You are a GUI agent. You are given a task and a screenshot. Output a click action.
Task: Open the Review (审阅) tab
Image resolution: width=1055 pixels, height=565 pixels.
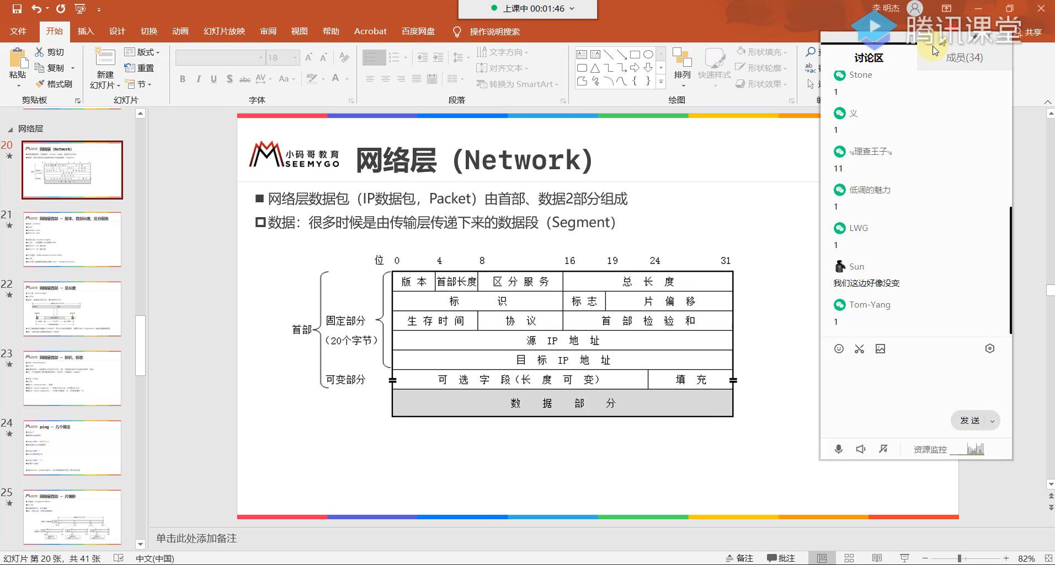click(268, 31)
